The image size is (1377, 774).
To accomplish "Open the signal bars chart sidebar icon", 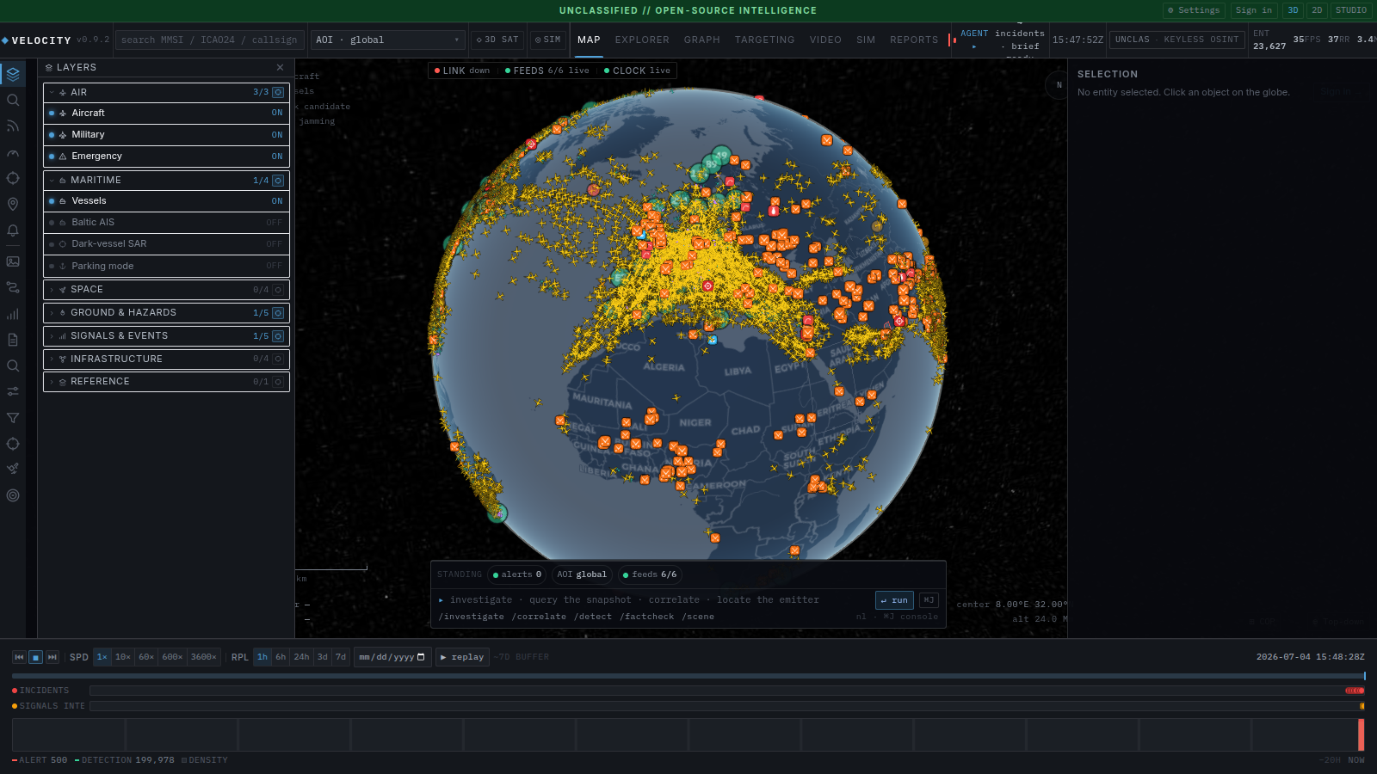I will point(13,314).
